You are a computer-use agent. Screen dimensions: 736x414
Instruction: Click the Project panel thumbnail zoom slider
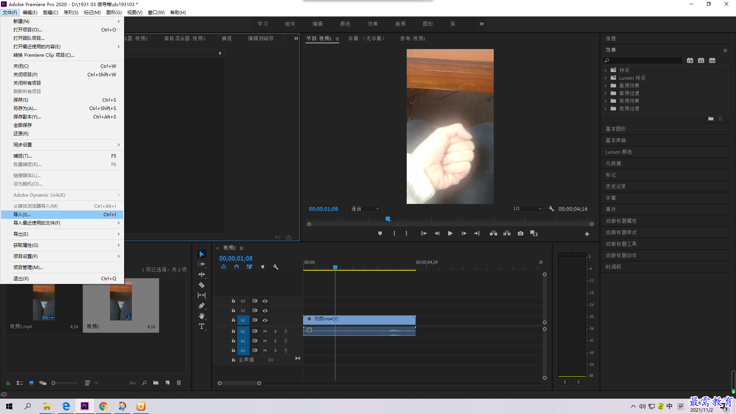tap(64, 383)
